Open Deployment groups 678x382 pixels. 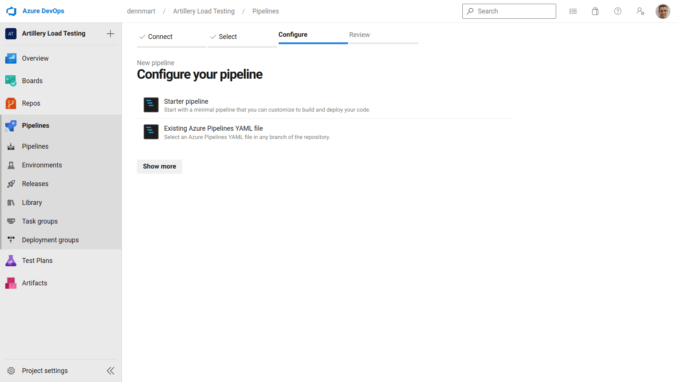pos(50,240)
